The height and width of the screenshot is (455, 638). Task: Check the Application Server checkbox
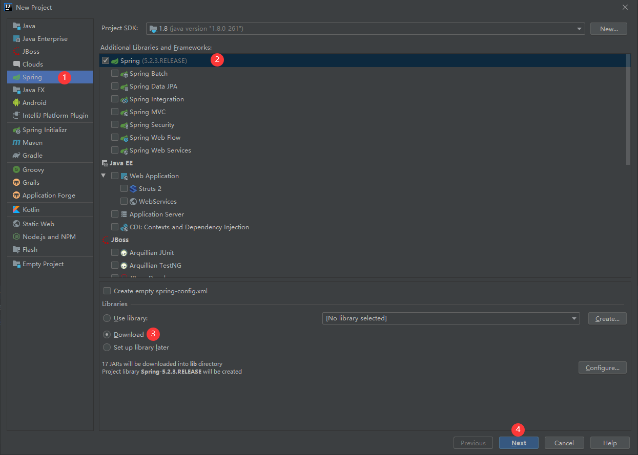click(x=115, y=214)
